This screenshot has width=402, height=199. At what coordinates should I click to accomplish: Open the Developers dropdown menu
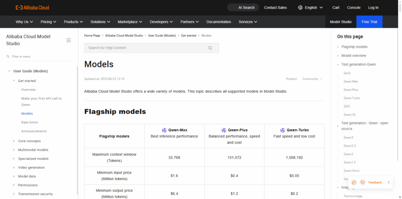[161, 22]
